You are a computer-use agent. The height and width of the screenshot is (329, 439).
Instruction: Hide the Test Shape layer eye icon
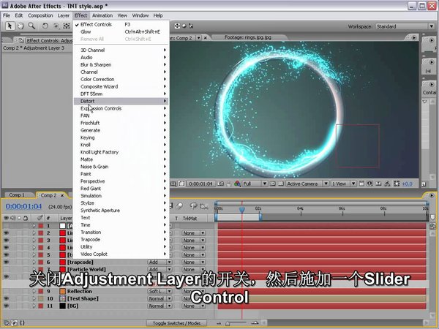pos(6,298)
